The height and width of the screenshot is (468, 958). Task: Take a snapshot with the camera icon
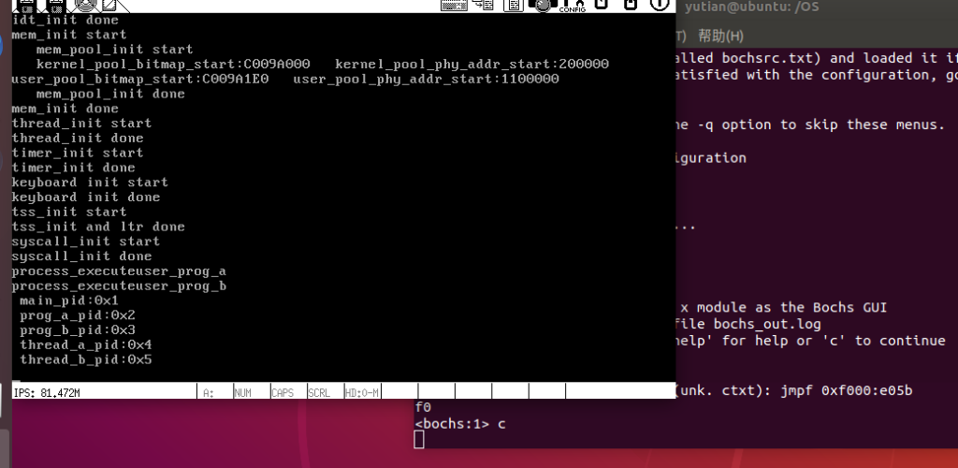(543, 6)
